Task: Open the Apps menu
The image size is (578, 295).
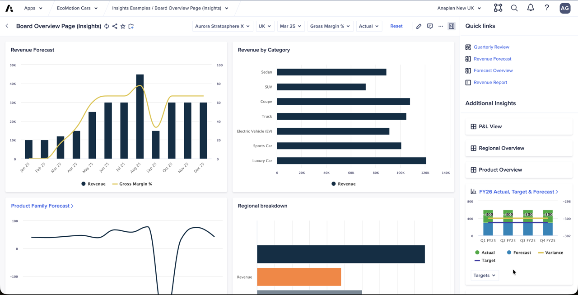Action: [33, 8]
